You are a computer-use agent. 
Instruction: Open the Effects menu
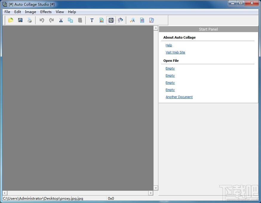tap(46, 12)
